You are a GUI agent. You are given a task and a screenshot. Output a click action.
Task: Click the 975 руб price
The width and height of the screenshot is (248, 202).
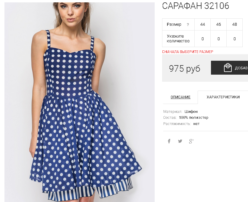point(185,68)
